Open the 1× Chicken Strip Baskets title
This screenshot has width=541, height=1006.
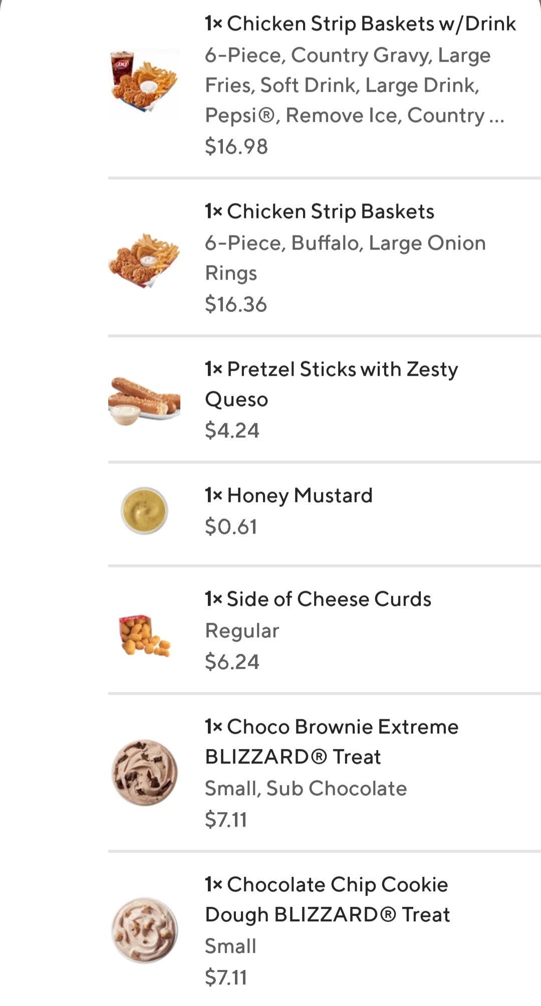319,211
